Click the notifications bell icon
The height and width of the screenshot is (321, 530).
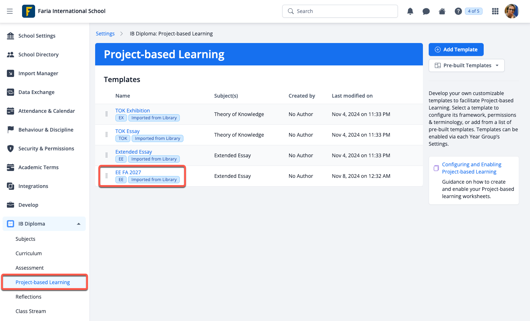coord(410,11)
